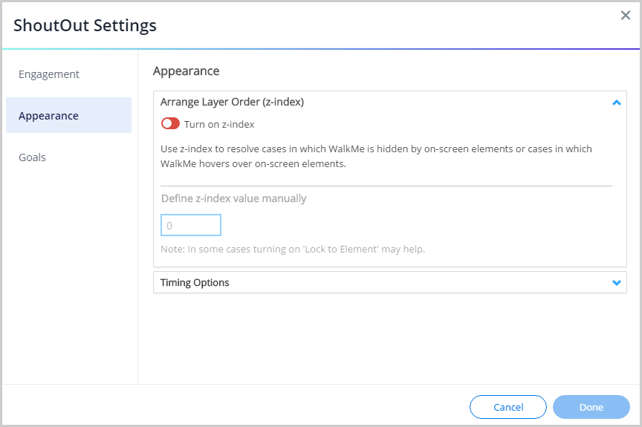Viewport: 642px width, 427px height.
Task: Click the 'Define z-index value manually' label
Action: (x=233, y=198)
